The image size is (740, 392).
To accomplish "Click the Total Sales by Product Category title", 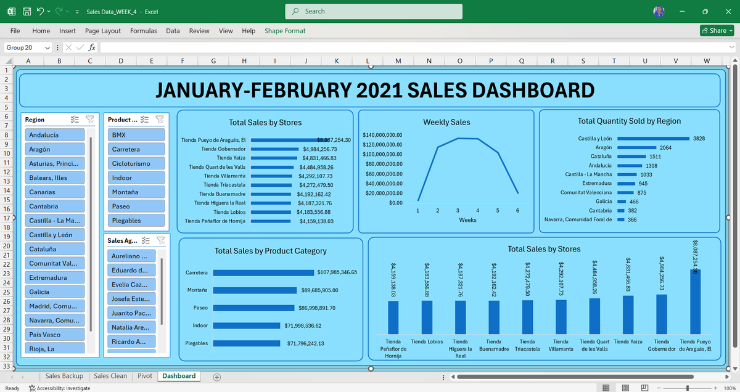I will [x=271, y=251].
